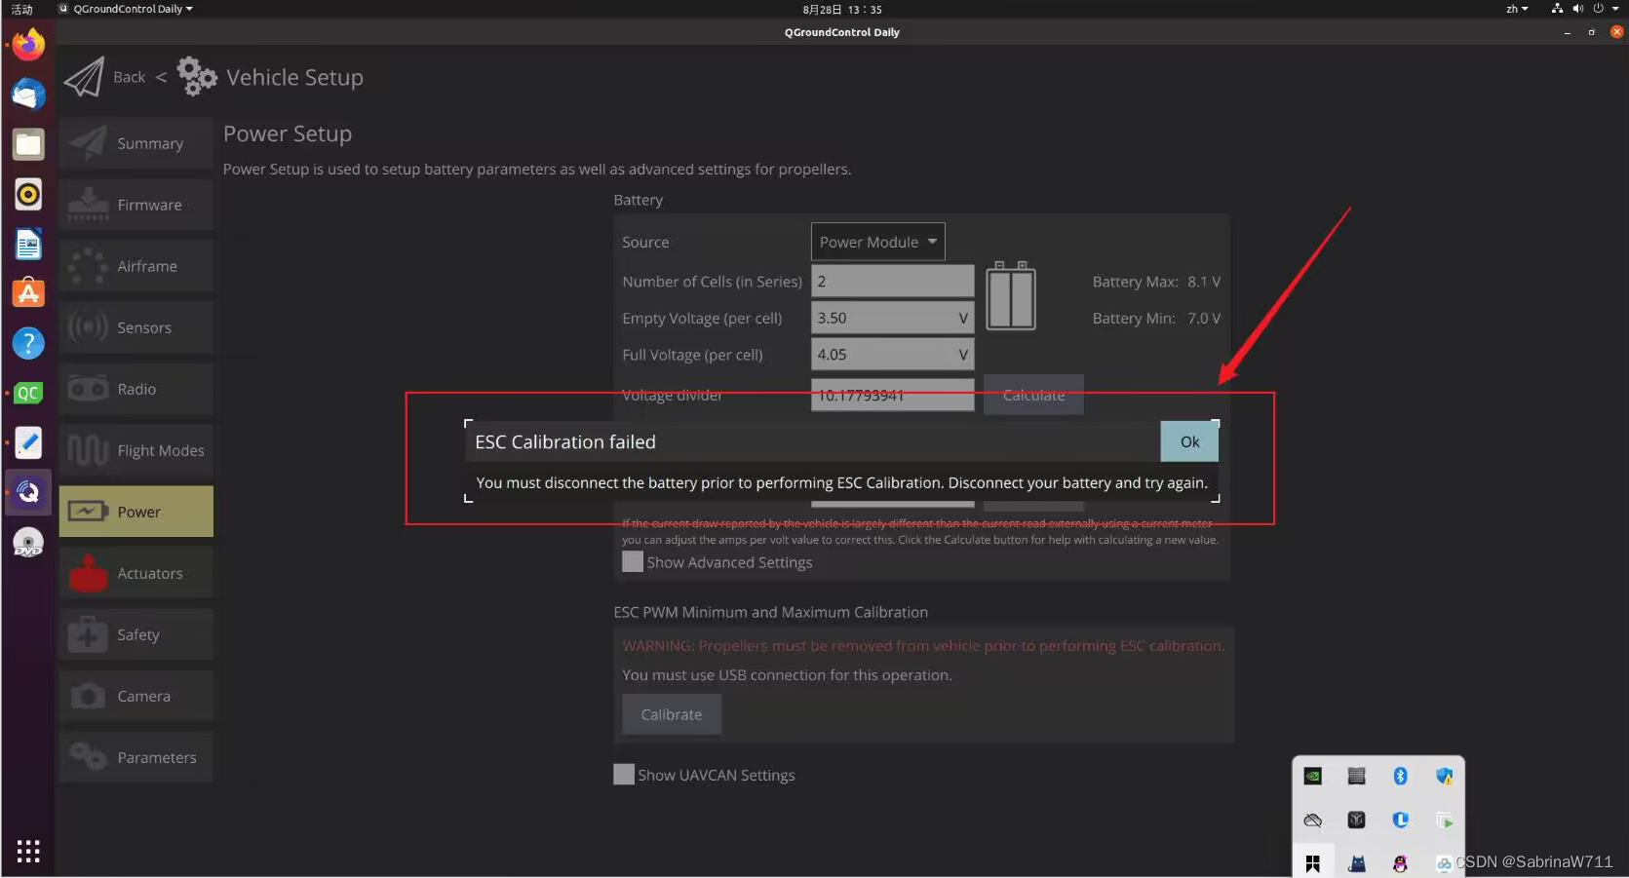Open Activities overview in the top bar
1629x878 pixels.
click(x=21, y=9)
